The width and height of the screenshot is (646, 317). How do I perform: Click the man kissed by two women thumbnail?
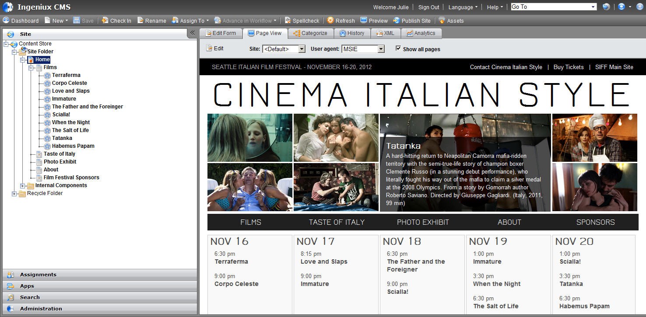click(250, 187)
